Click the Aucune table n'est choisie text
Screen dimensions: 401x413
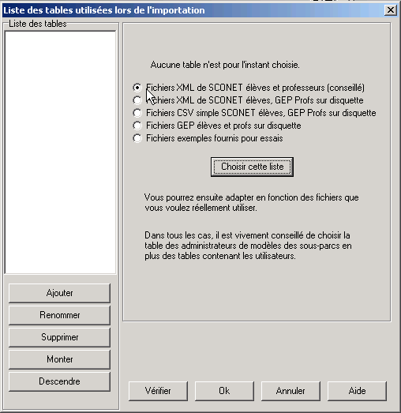[225, 65]
